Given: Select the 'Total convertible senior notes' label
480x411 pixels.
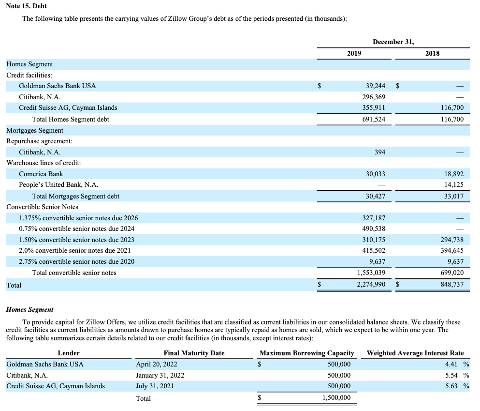Looking at the screenshot, I should coord(74,273).
